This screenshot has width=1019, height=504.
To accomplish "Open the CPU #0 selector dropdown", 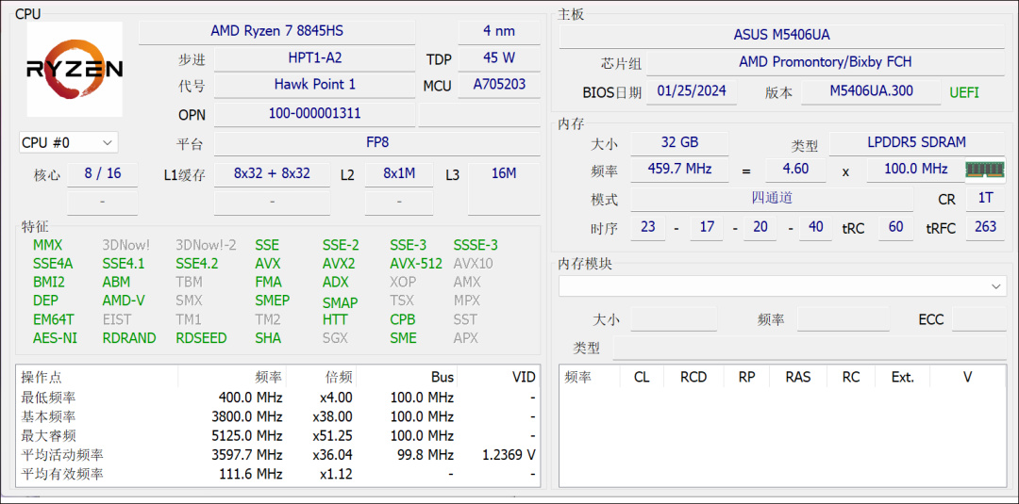I will [68, 143].
